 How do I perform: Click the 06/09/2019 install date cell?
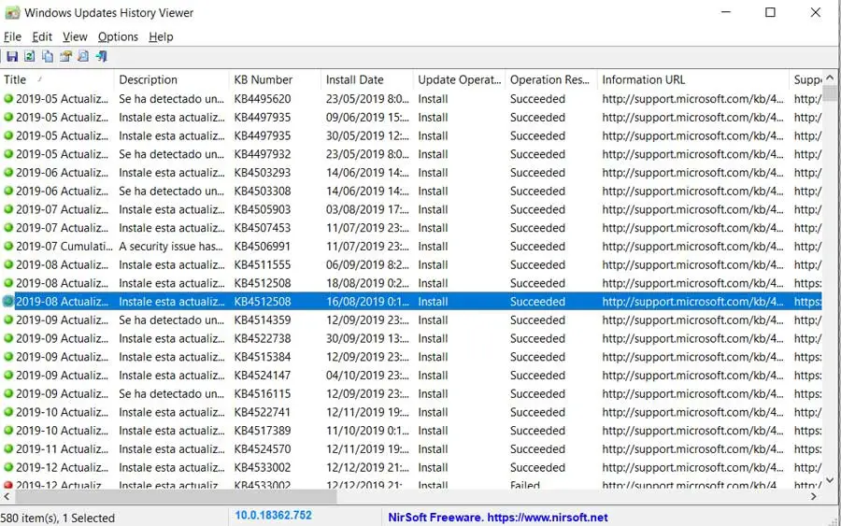point(367,265)
